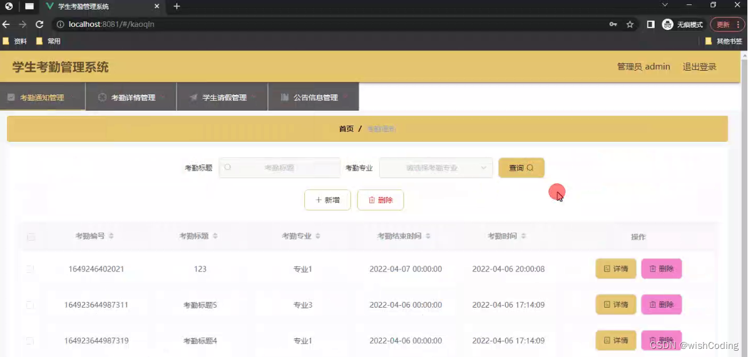
Task: Check the row 164923644987319 checkbox
Action: point(29,340)
